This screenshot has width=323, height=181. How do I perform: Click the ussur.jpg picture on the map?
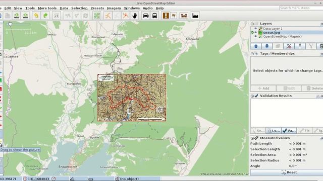132,98
